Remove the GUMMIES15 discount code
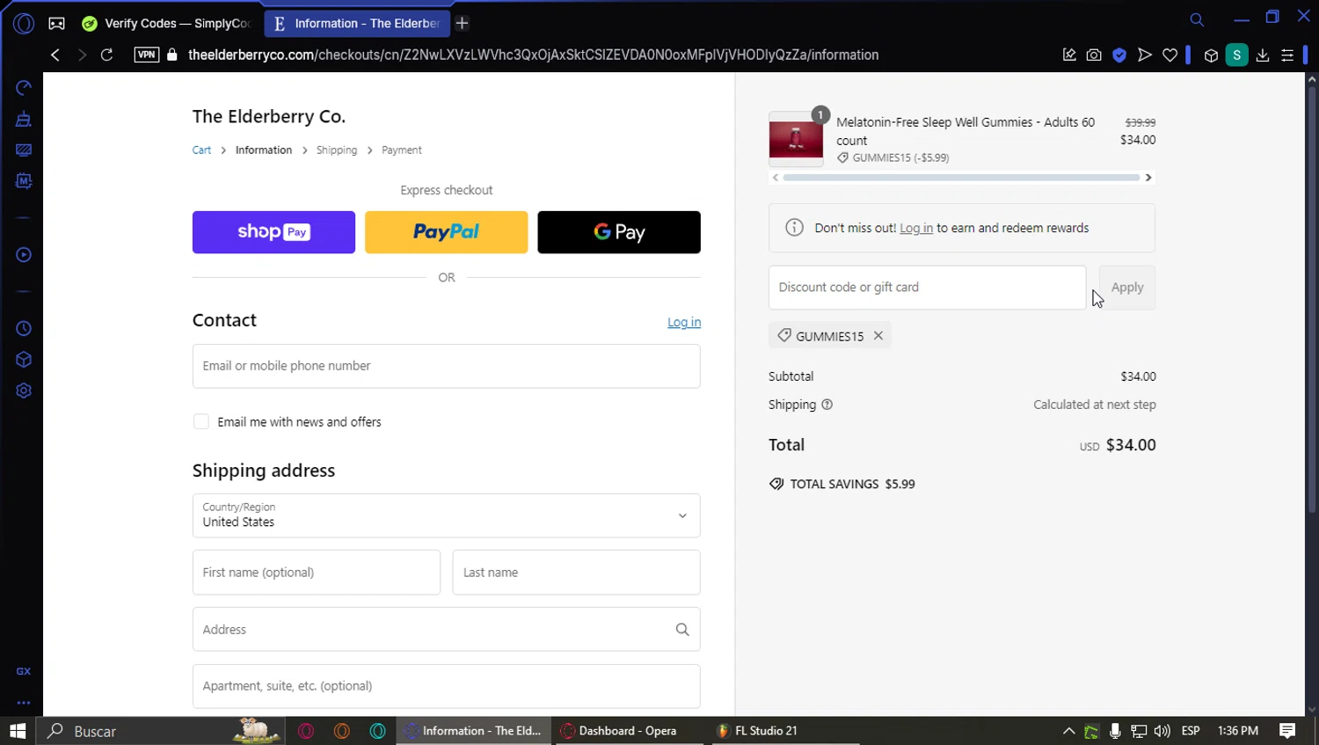 click(878, 336)
